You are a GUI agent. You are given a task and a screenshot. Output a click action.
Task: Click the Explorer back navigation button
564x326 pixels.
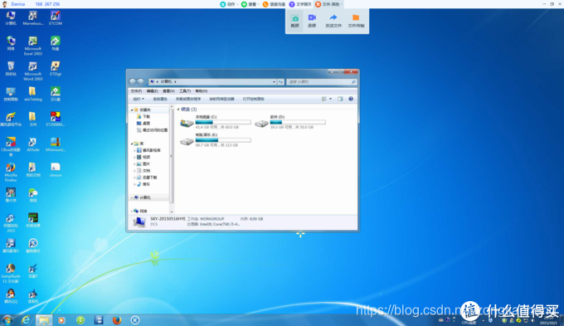133,82
